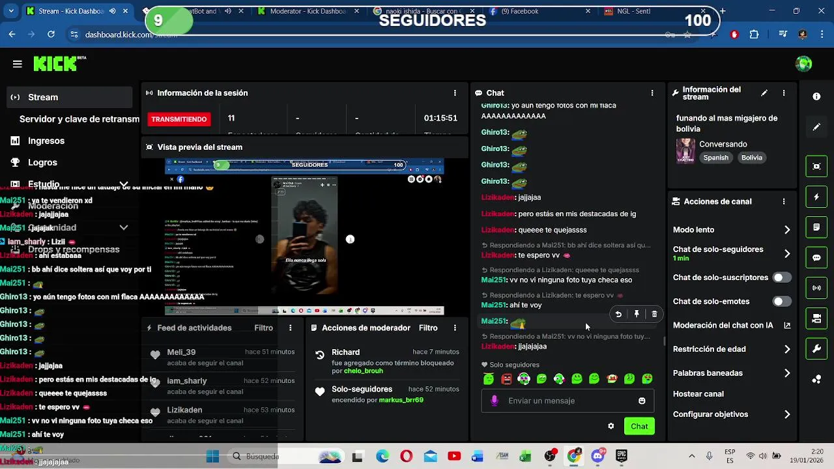The image size is (834, 469).
Task: Click Hostear canal
Action: coord(698,394)
